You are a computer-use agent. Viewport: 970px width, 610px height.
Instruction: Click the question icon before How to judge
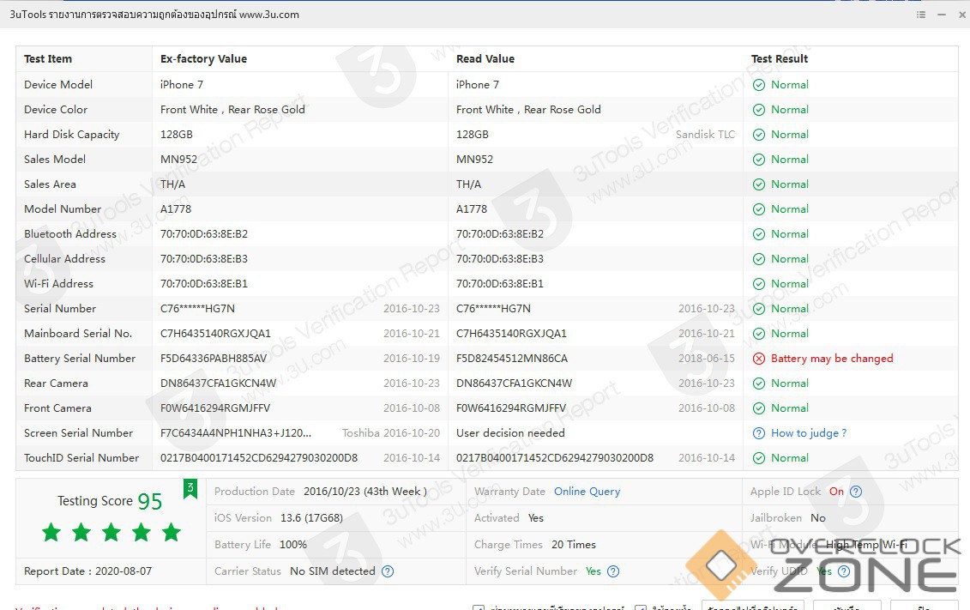758,433
